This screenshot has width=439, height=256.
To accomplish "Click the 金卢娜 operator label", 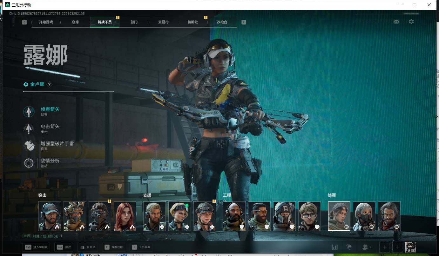I will tap(37, 84).
